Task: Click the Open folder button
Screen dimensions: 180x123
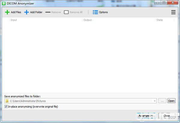Action: (171, 101)
